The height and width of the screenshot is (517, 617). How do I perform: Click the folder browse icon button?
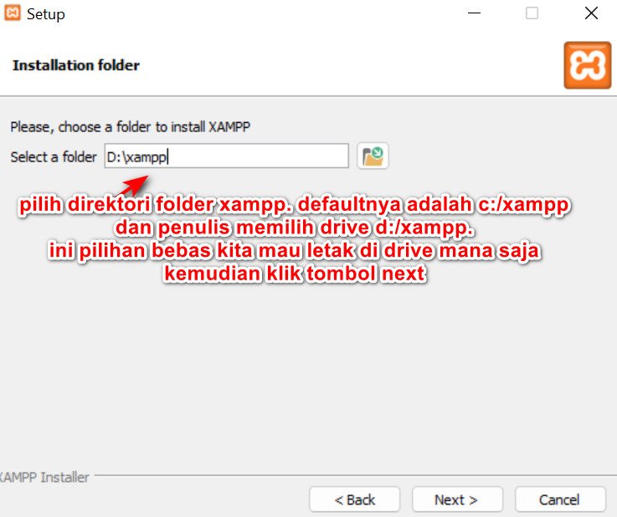373,156
